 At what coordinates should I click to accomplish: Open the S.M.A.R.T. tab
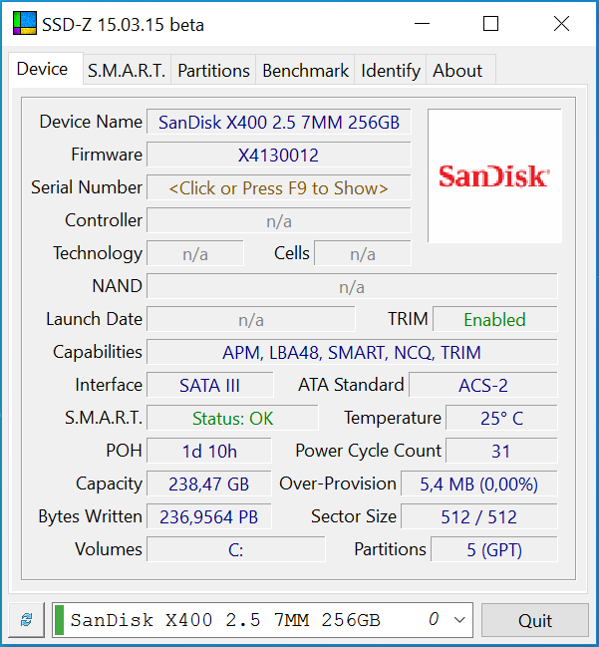click(127, 70)
